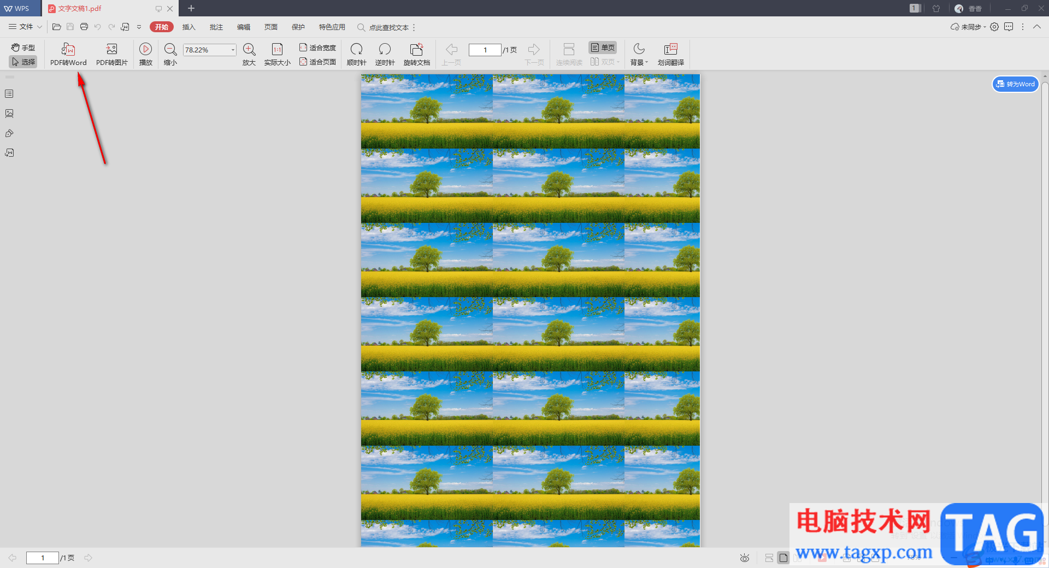Viewport: 1049px width, 568px height.
Task: Click the floating 转为Word button
Action: [1016, 84]
